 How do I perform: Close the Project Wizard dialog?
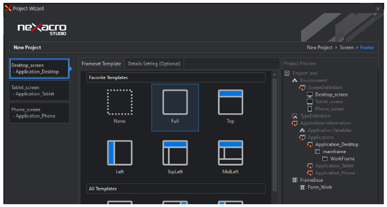(x=378, y=9)
